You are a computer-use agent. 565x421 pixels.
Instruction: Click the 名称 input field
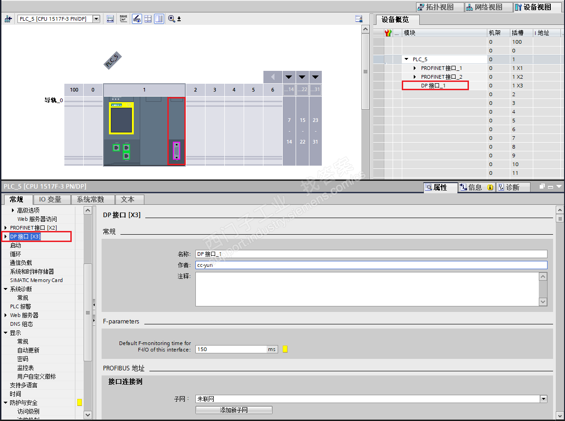point(371,254)
